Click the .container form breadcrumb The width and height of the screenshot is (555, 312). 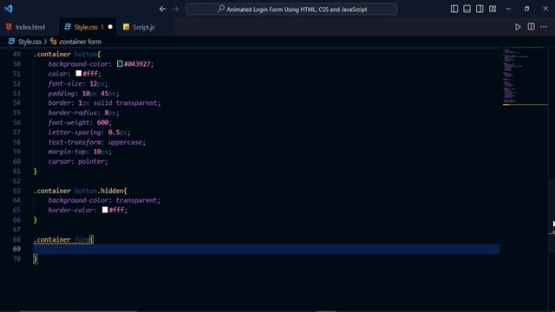80,42
